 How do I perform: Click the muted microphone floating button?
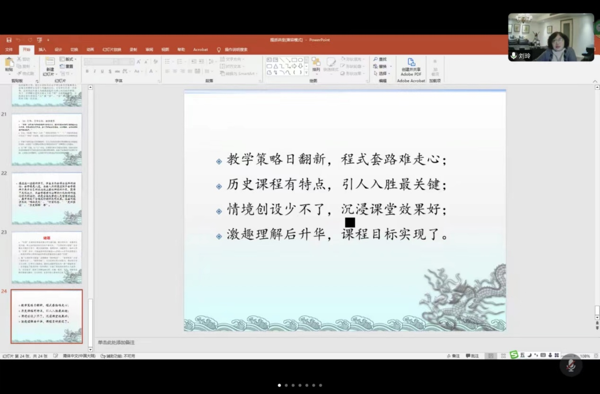[x=571, y=365]
